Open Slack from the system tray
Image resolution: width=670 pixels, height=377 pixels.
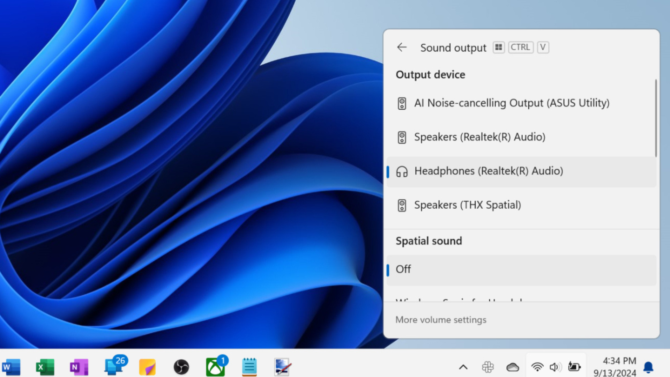tap(487, 367)
